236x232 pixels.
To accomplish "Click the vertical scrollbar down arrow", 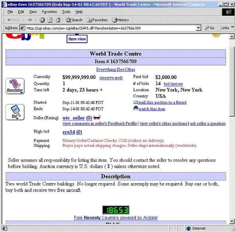I will click(232, 221).
